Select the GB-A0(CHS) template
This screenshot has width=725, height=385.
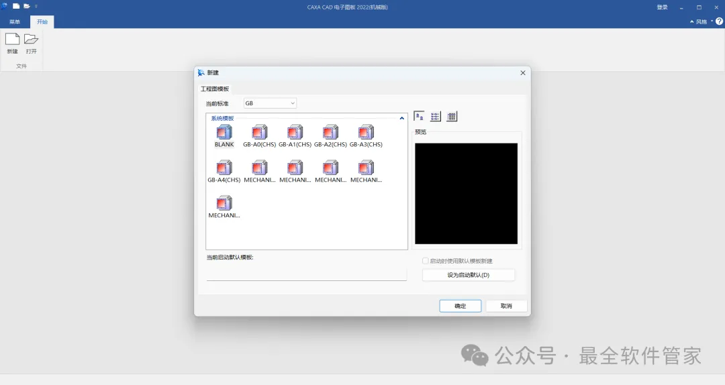(x=259, y=136)
